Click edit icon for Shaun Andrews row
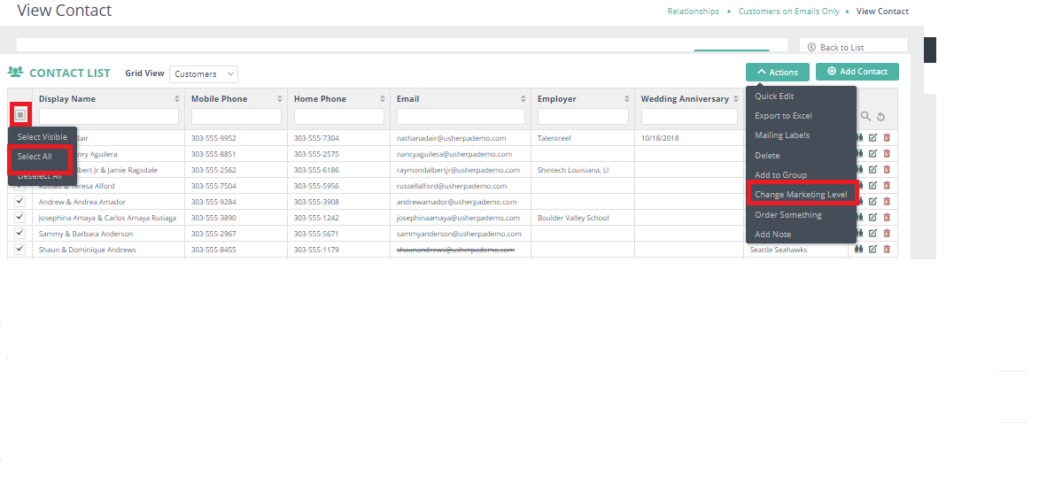Image resolution: width=1047 pixels, height=486 pixels. pyautogui.click(x=872, y=250)
